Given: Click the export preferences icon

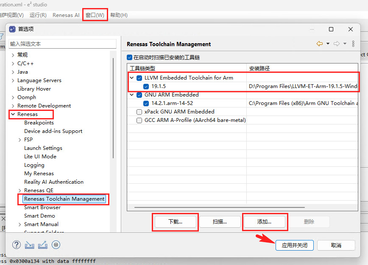Looking at the screenshot, I should tap(43, 245).
